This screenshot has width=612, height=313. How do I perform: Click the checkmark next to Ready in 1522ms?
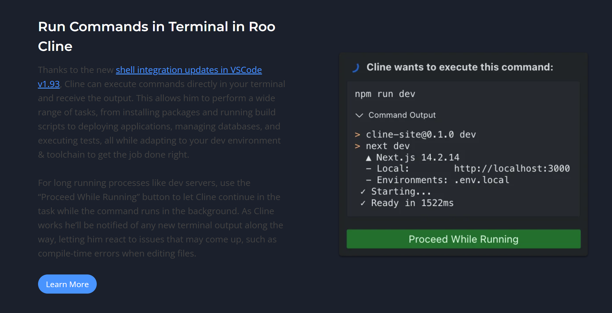pos(363,203)
